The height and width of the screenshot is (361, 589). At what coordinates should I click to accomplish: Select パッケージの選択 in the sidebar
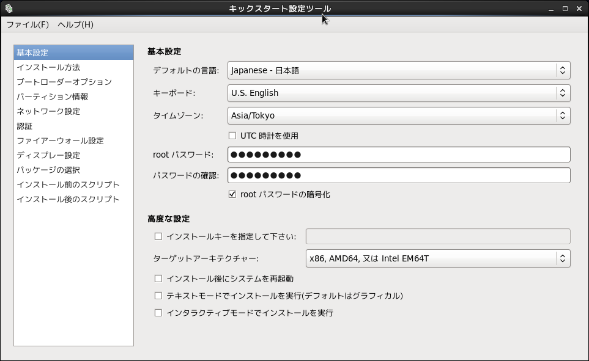(x=48, y=170)
